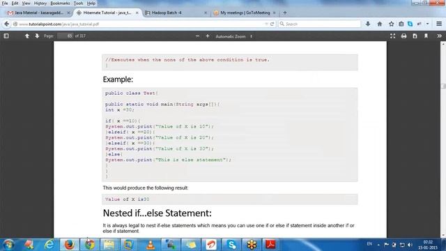
Task: Open Internet Explorer from the taskbar
Action: tap(49, 245)
